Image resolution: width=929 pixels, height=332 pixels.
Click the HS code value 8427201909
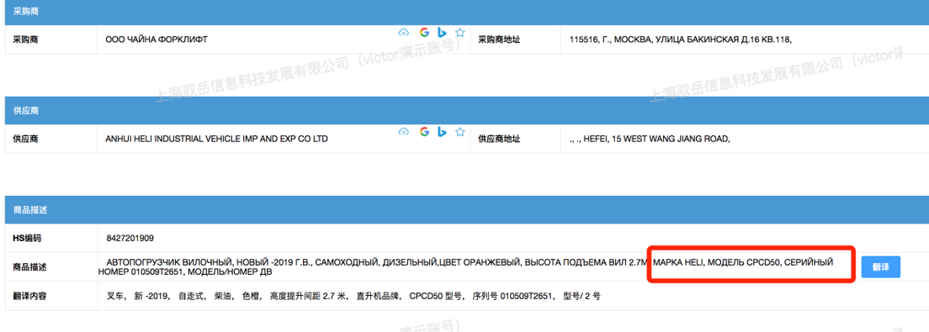[x=130, y=239]
